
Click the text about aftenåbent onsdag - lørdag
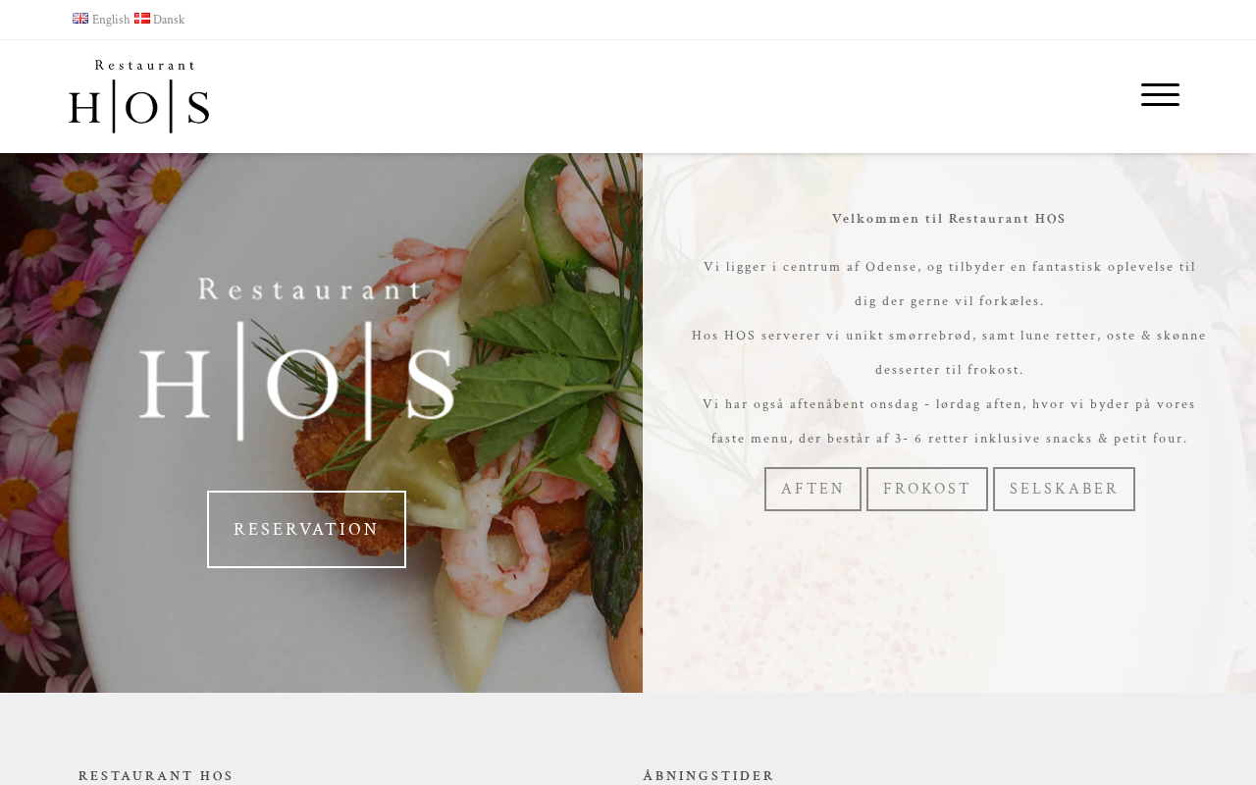point(949,421)
